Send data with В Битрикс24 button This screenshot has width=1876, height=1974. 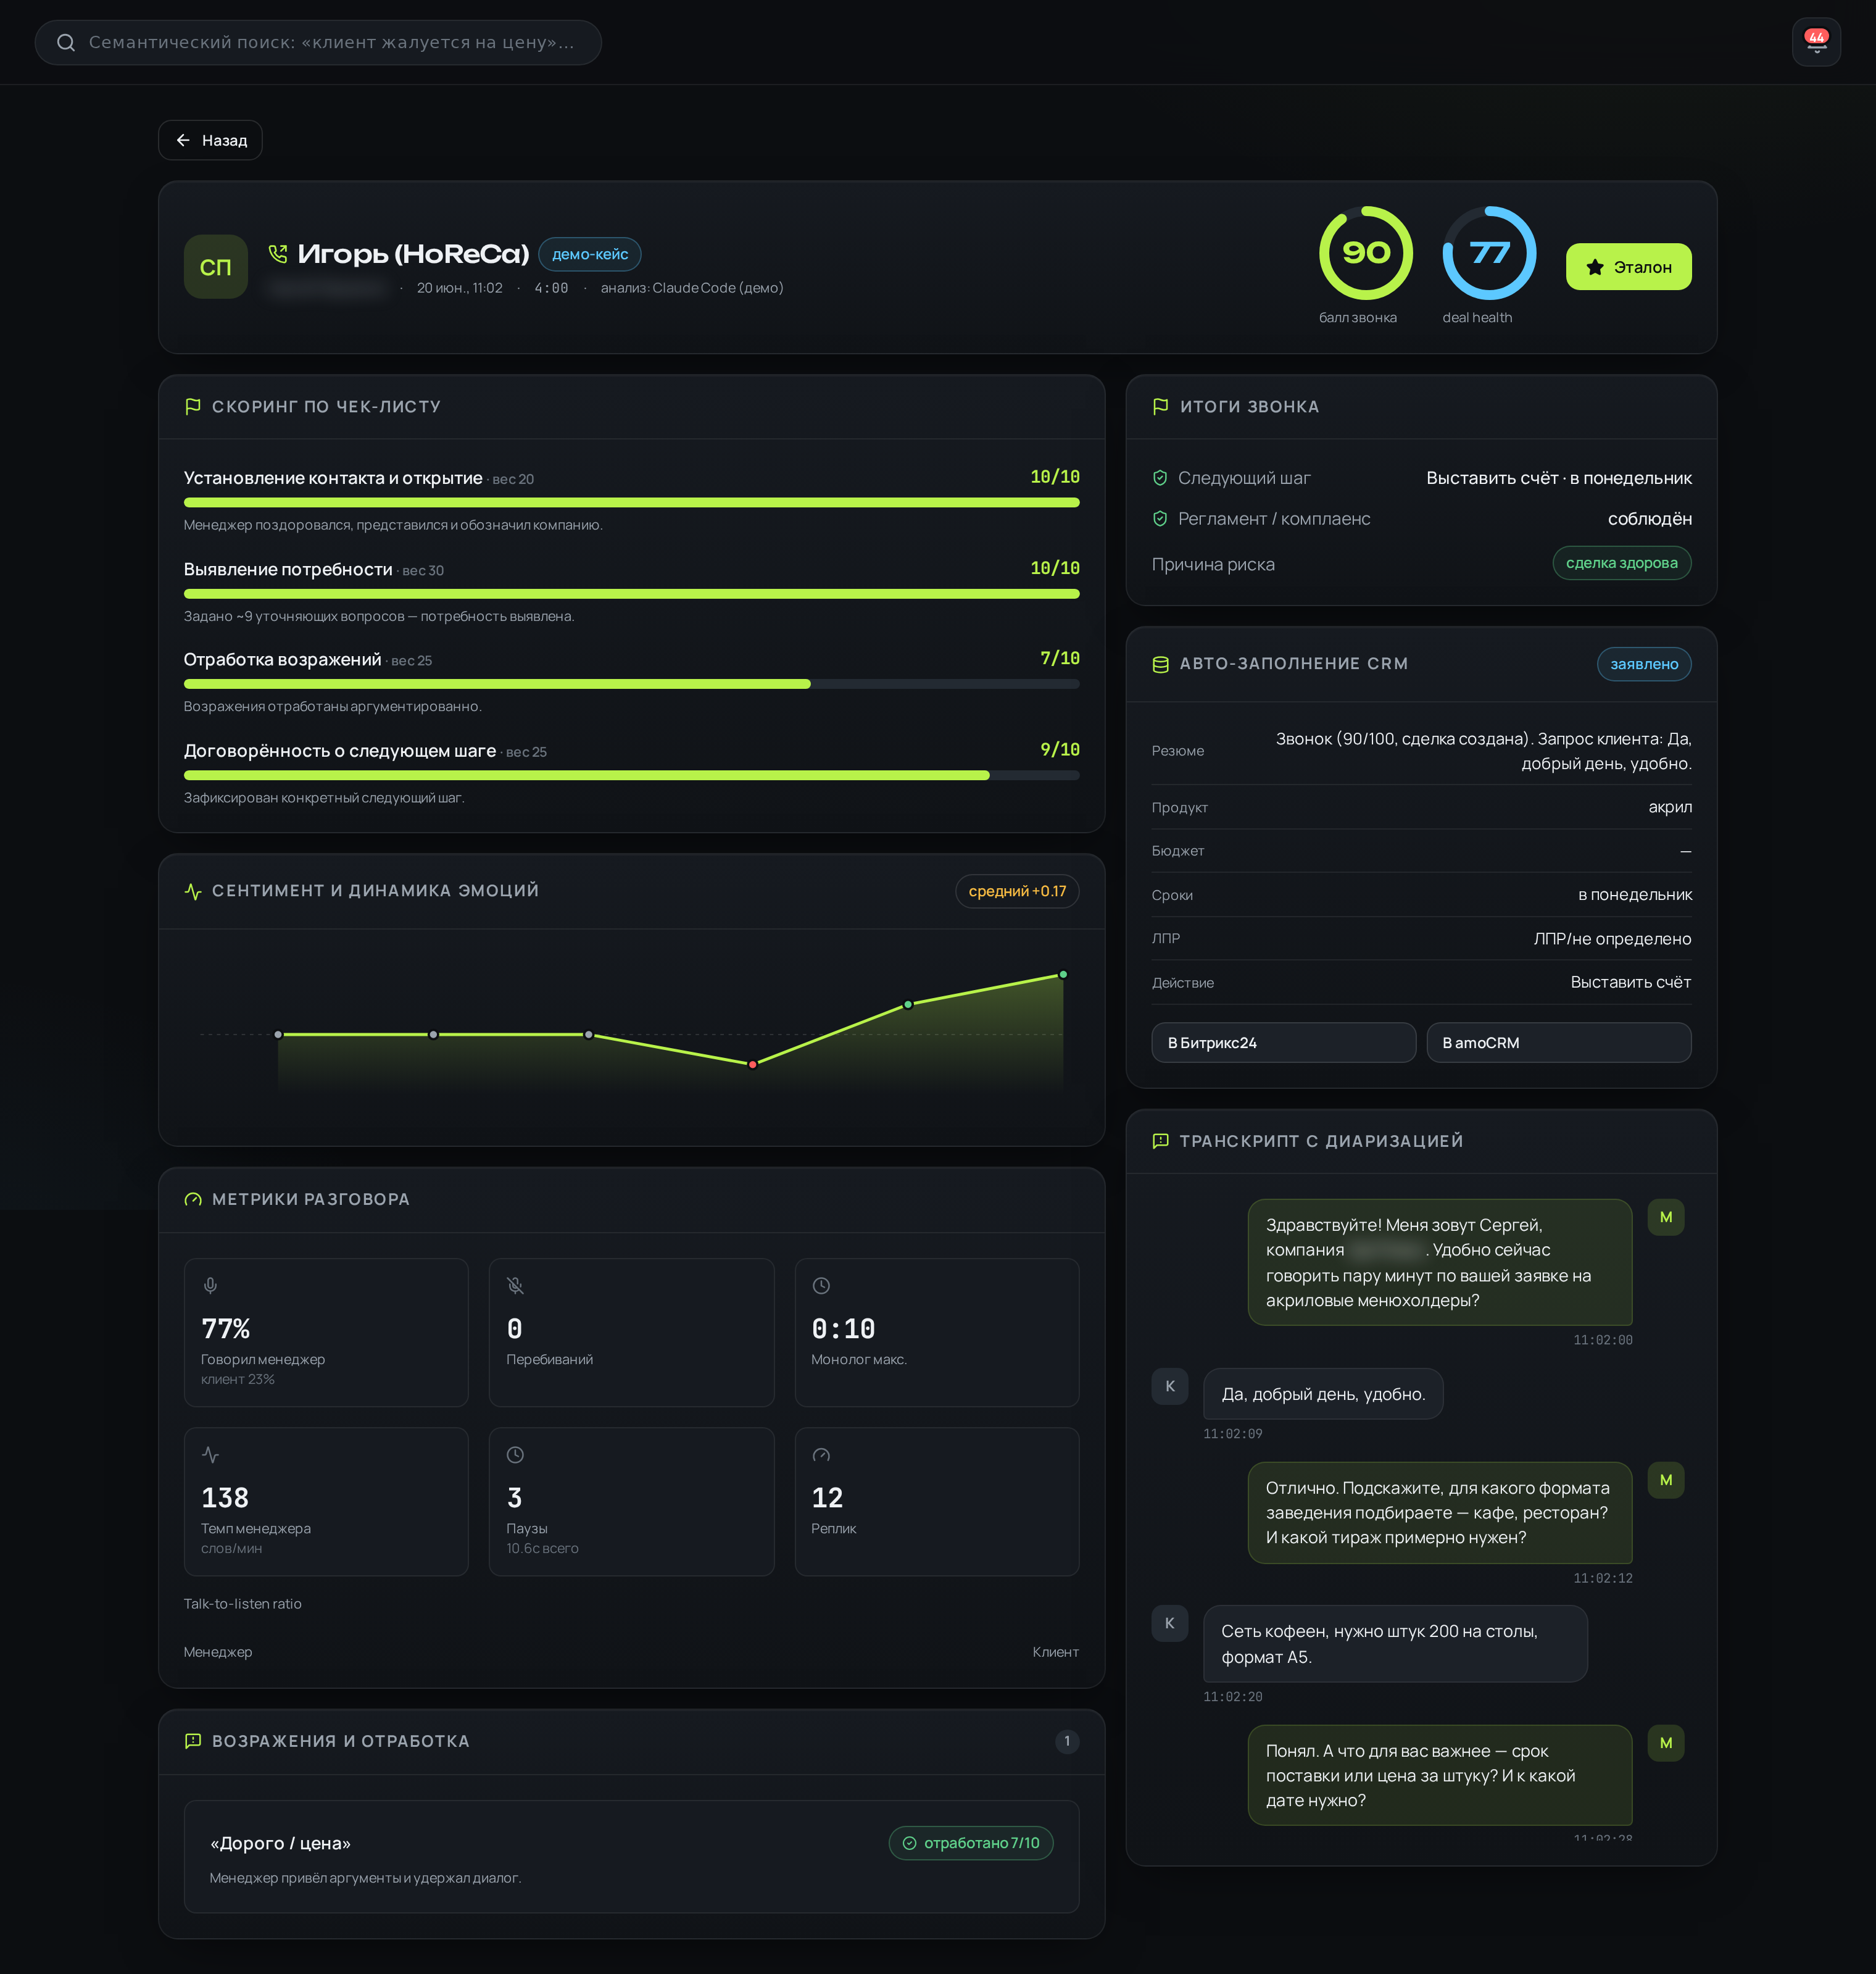[x=1283, y=1042]
